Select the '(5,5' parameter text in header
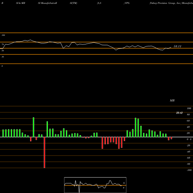Screen dimensions: 193x193 pyautogui.click(x=99, y=3)
